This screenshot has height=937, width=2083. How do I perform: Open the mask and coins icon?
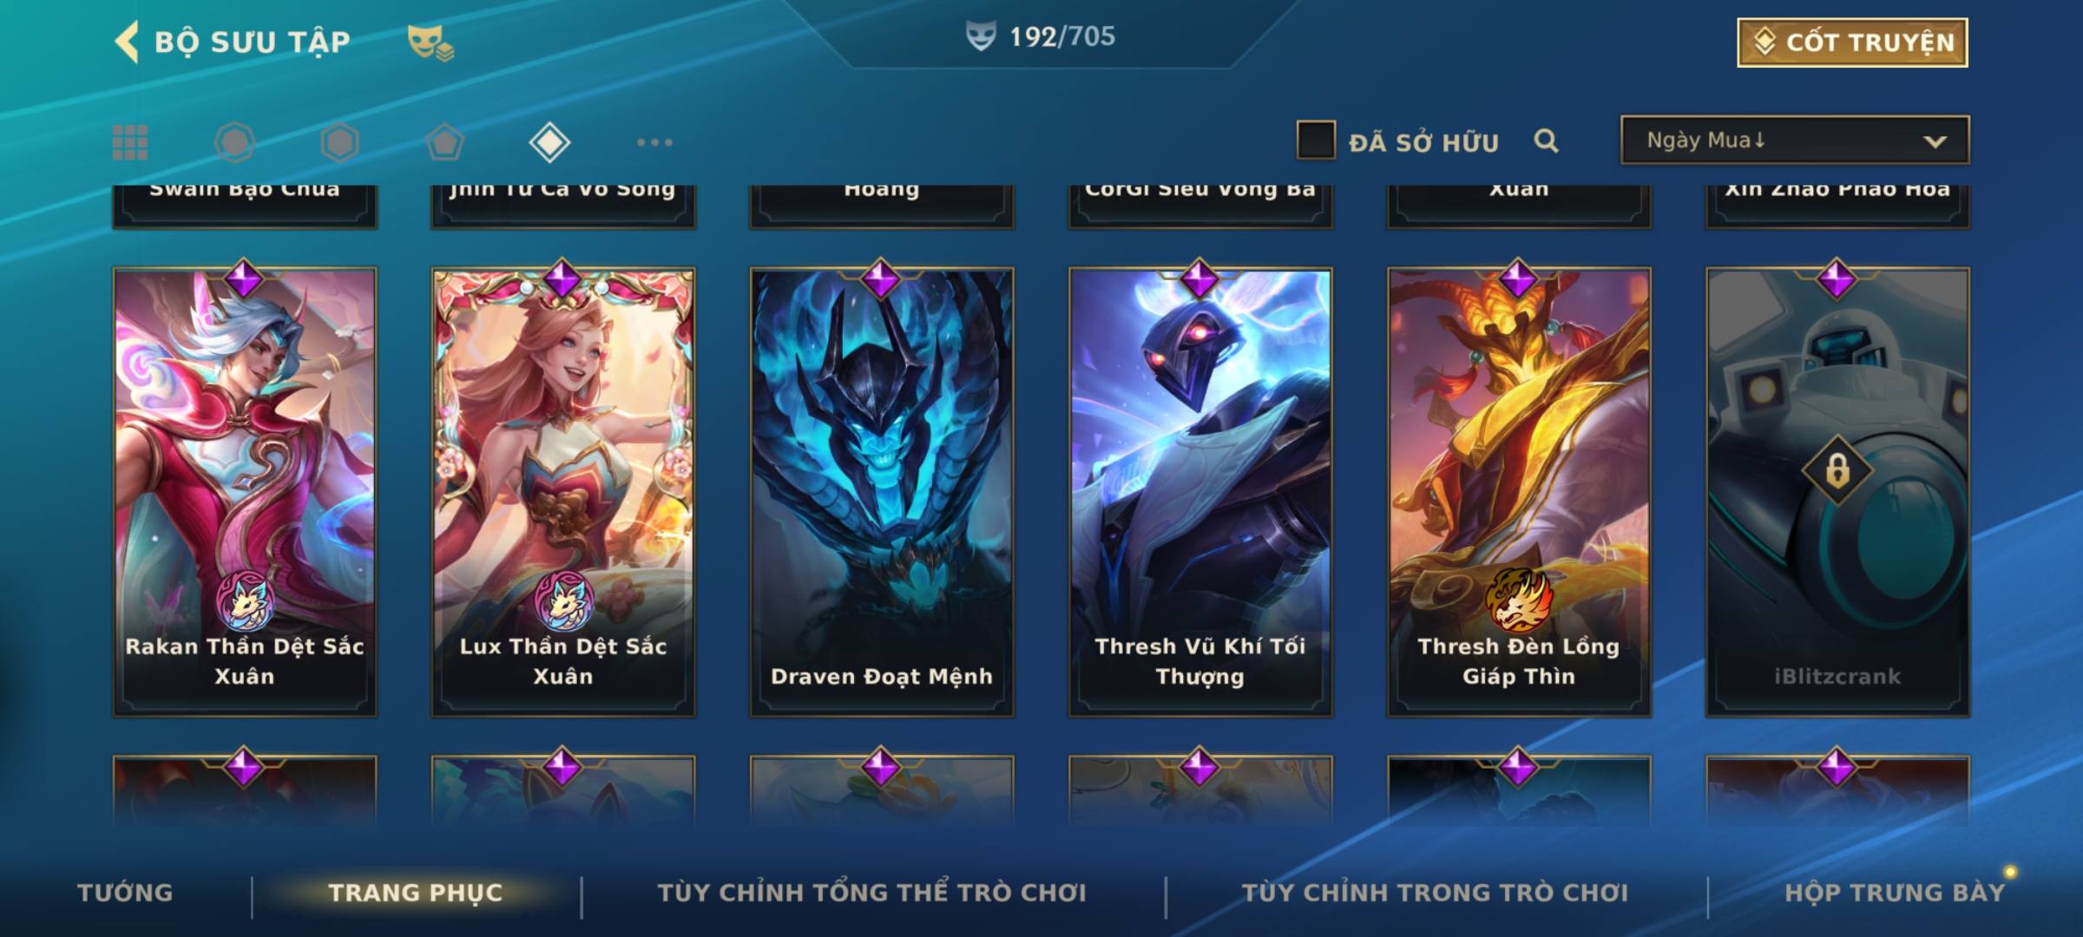tap(430, 42)
